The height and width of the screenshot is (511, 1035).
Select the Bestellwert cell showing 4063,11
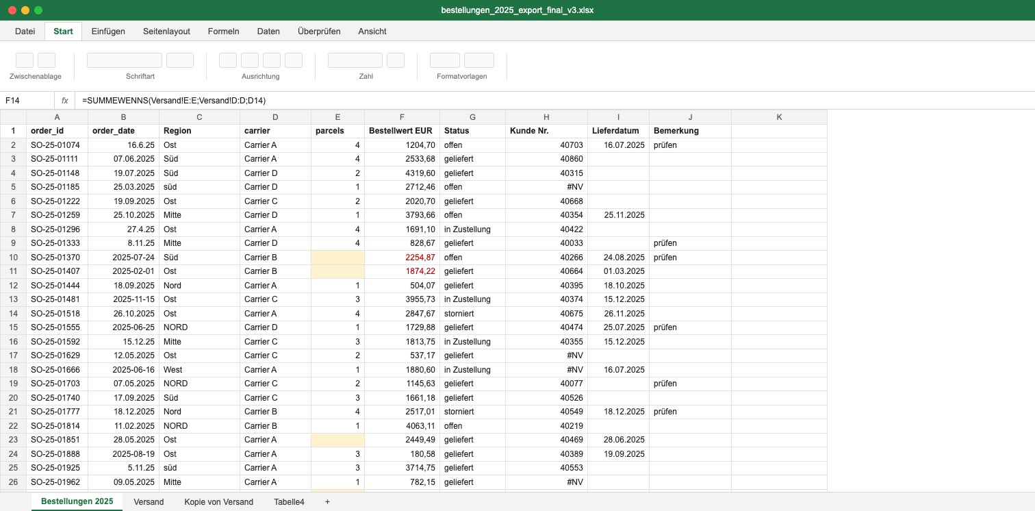(x=402, y=425)
